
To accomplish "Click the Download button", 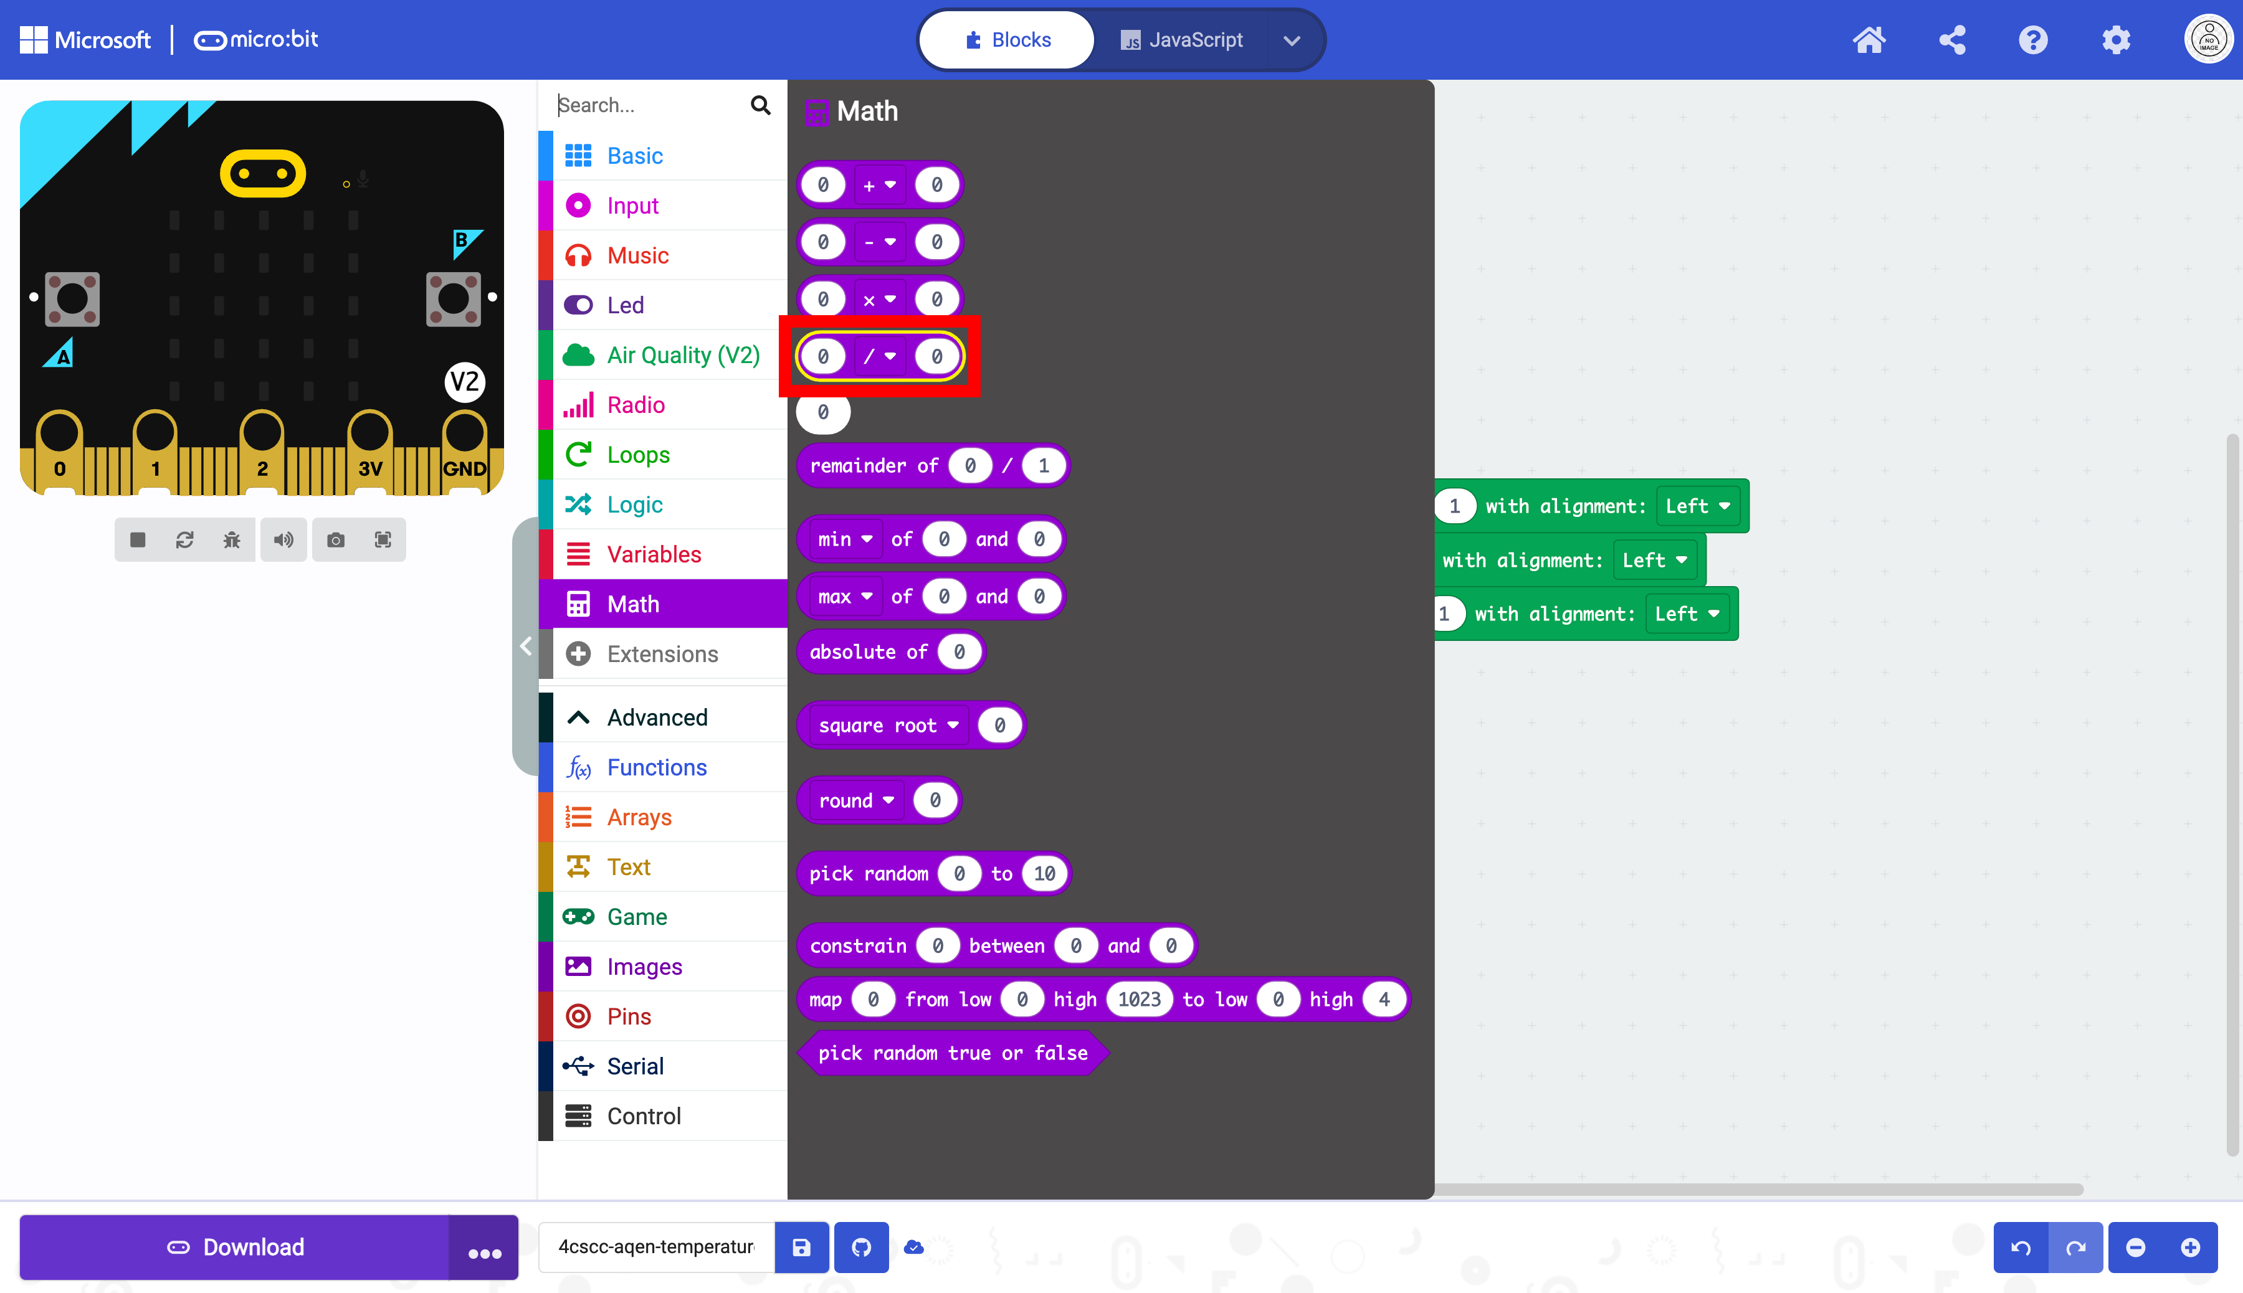I will [234, 1248].
